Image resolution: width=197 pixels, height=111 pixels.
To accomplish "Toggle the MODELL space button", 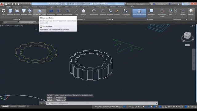I will click(x=119, y=107).
